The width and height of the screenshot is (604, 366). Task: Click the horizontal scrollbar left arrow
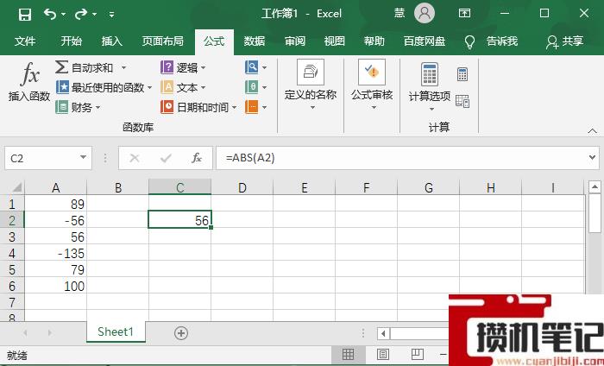click(x=383, y=333)
